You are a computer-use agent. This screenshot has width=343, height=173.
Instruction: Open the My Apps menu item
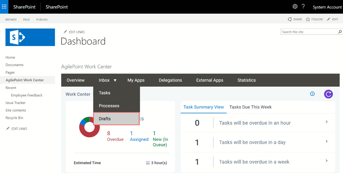pyautogui.click(x=136, y=80)
